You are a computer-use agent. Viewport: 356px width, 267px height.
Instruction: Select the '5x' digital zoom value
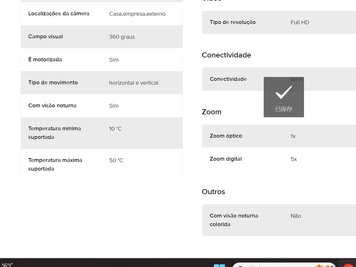(x=293, y=159)
